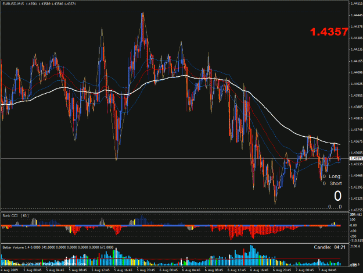Click time axis label 6 Aug 20:45
The width and height of the screenshot is (363, 273).
(x=282, y=270)
